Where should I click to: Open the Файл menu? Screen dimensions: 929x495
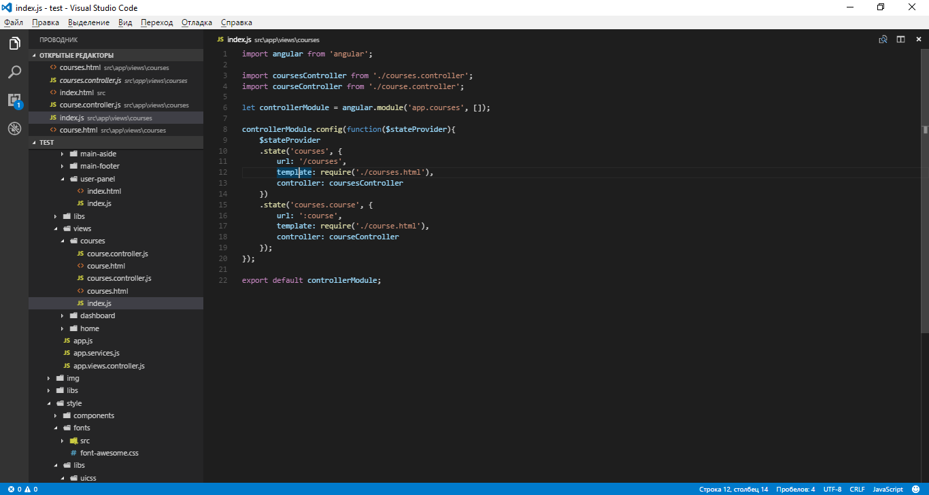click(x=14, y=22)
